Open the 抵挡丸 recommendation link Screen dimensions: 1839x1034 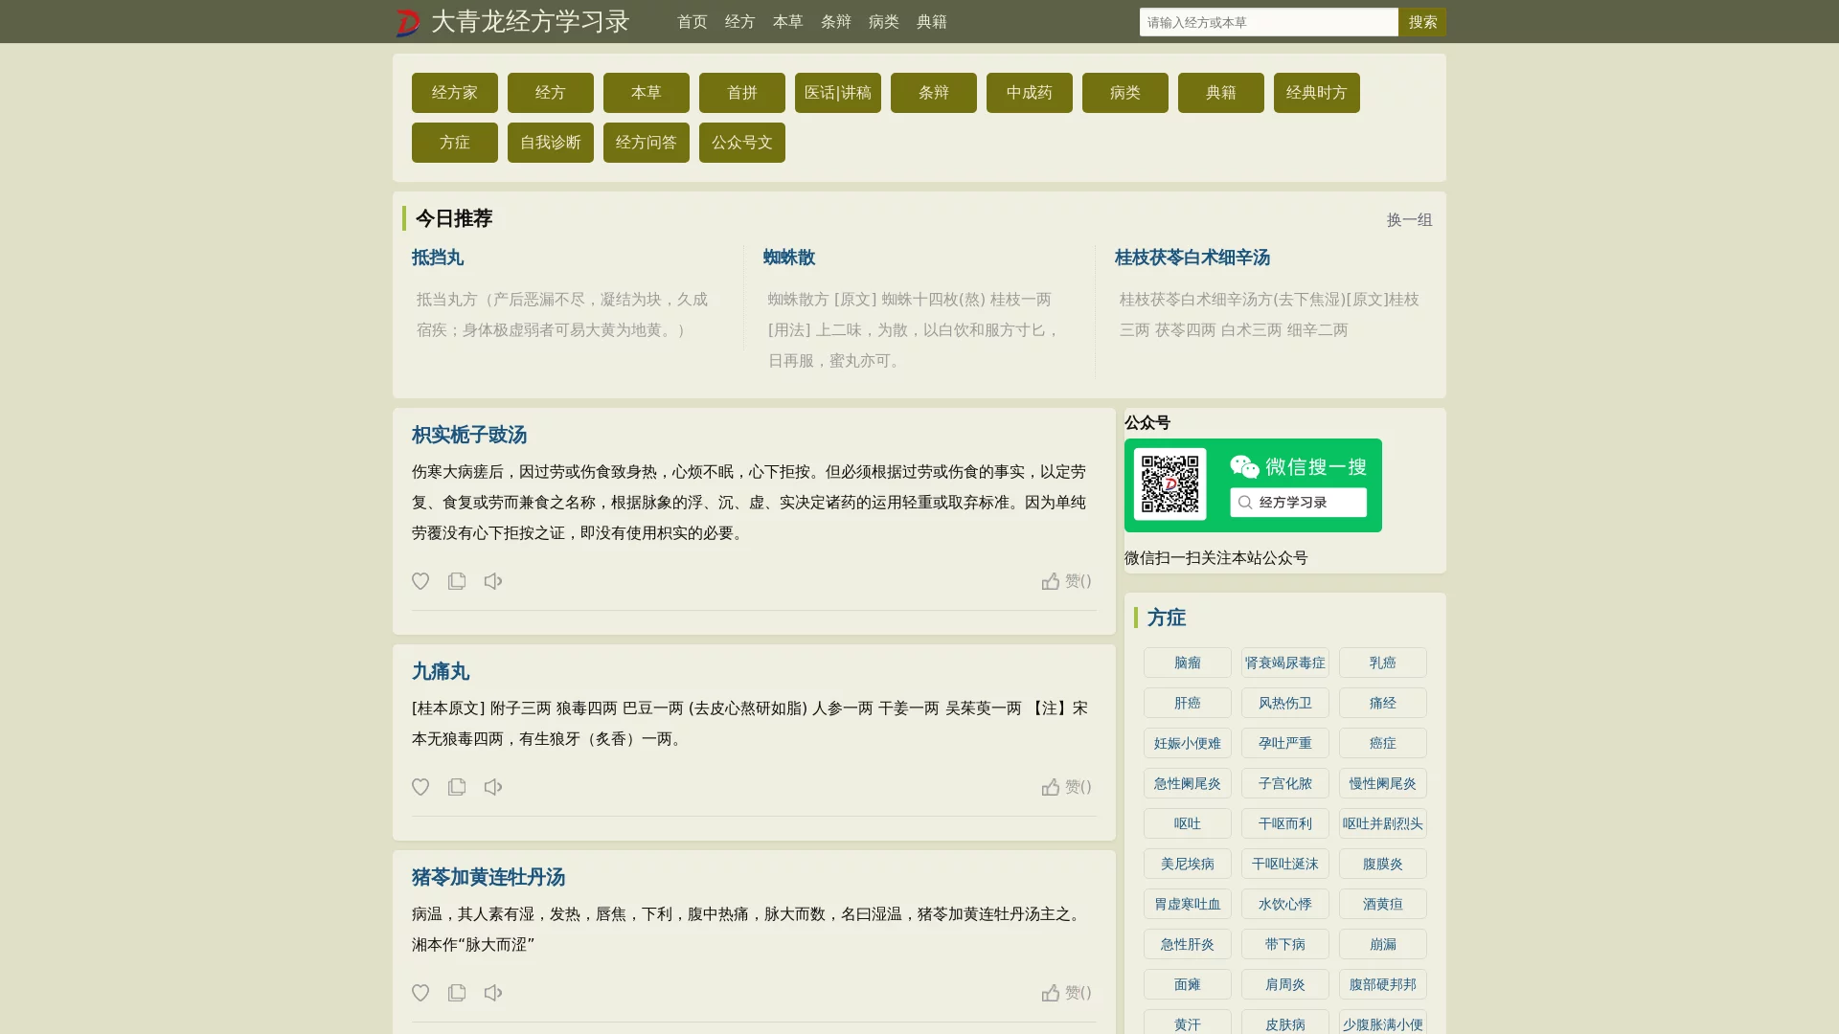pyautogui.click(x=438, y=258)
